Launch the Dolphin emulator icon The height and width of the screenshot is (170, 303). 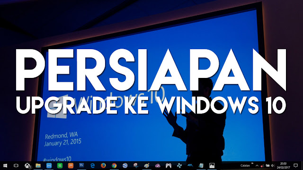pos(190,166)
